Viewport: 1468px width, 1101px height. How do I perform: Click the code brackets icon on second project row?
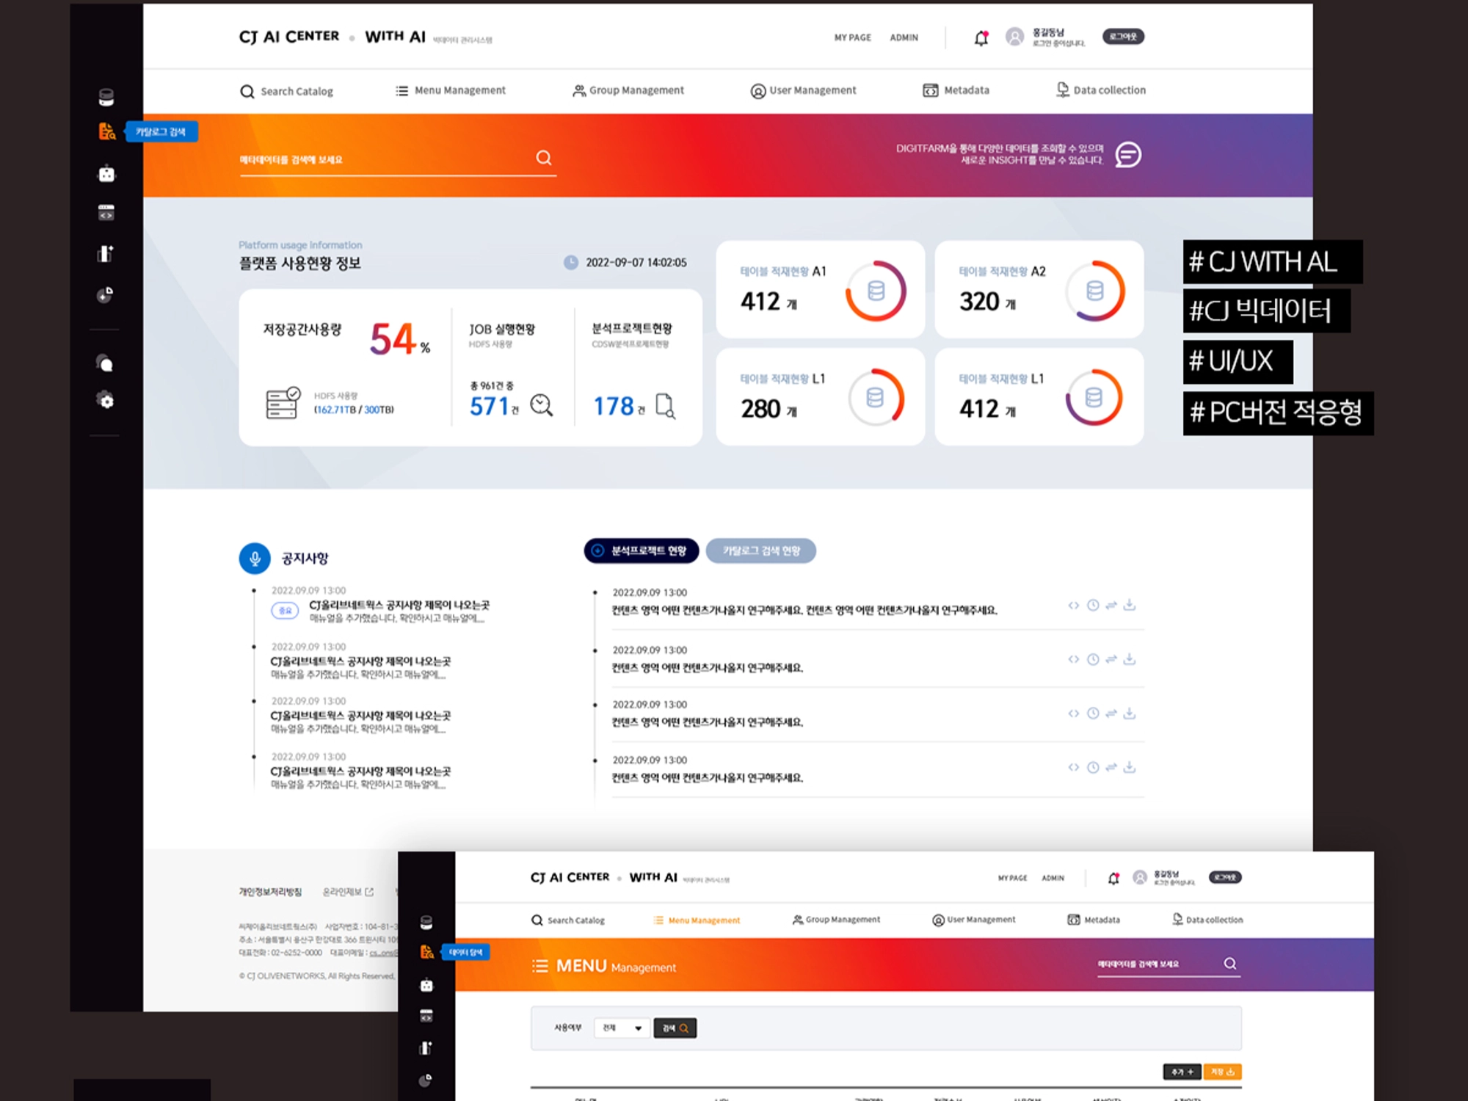tap(1073, 659)
